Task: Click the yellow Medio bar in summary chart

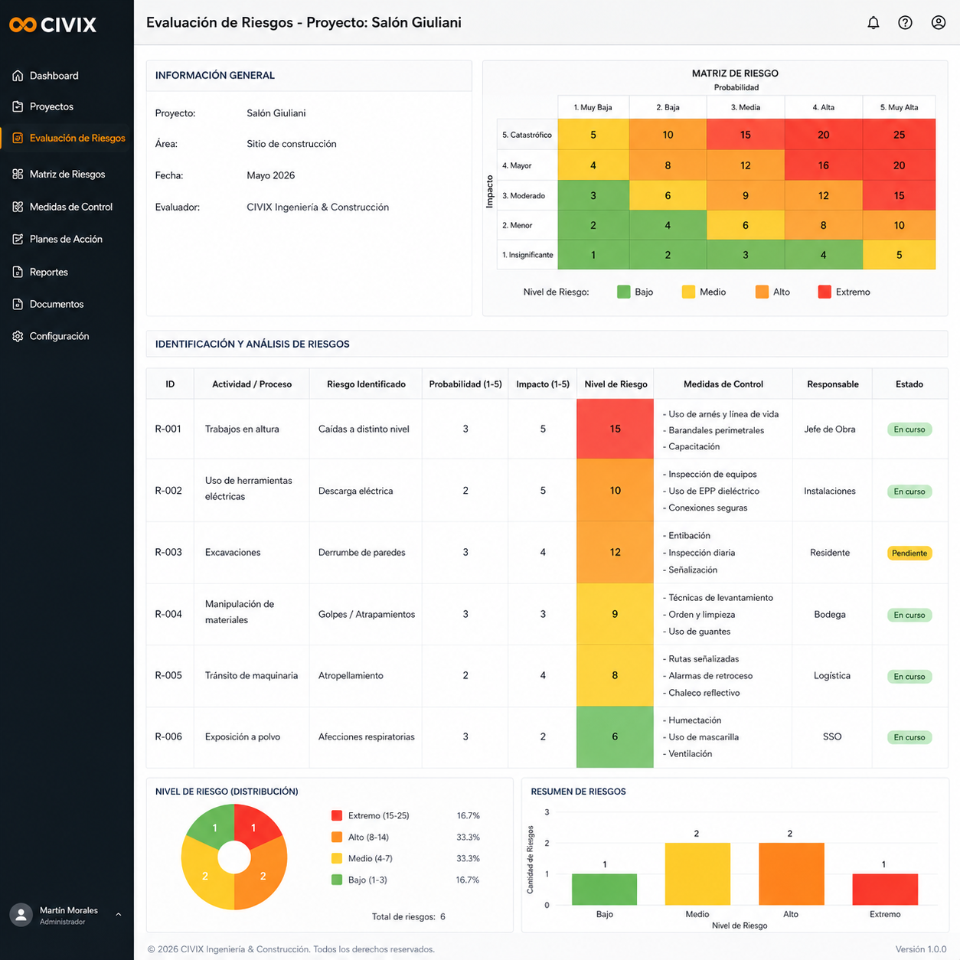Action: [x=697, y=873]
